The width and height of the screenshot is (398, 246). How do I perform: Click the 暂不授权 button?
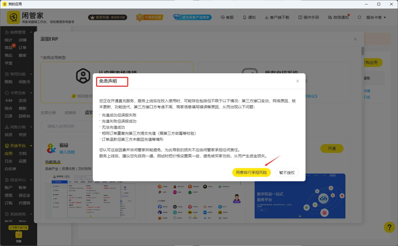coord(287,172)
